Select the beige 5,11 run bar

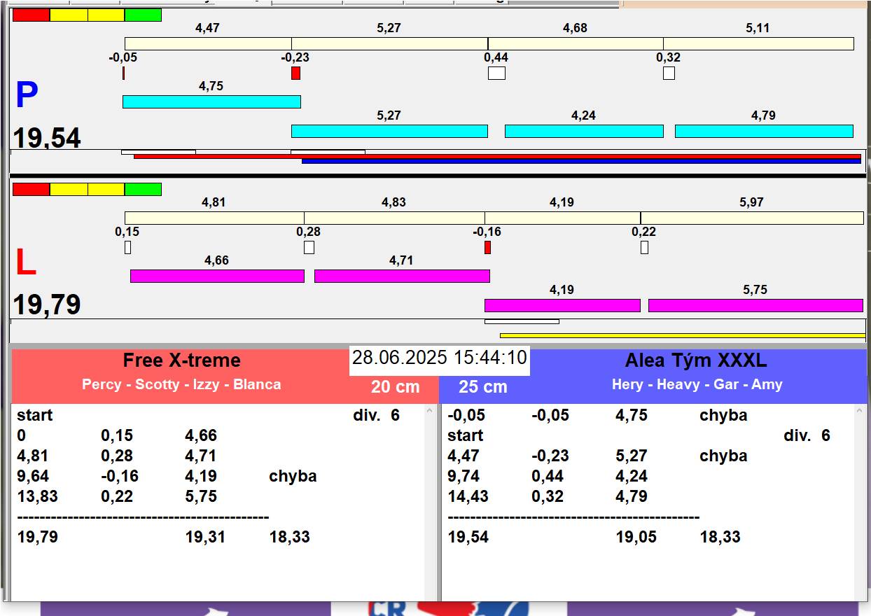click(758, 43)
